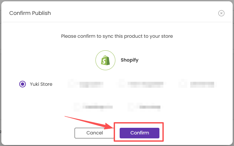Viewport: 234px width, 146px height.
Task: Click the middle blurred store name in top row
Action: tap(146, 84)
